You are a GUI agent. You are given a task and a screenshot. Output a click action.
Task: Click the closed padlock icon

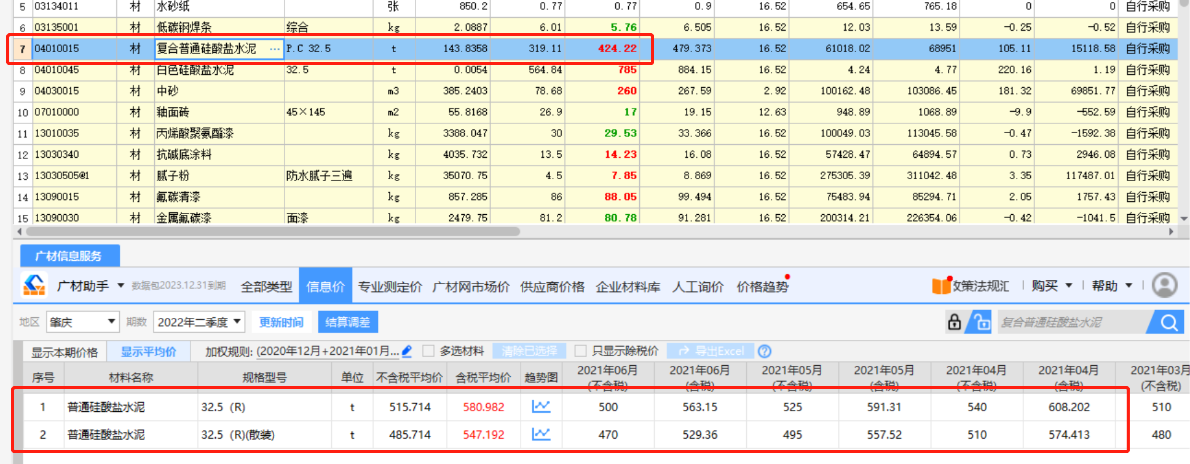(x=954, y=322)
